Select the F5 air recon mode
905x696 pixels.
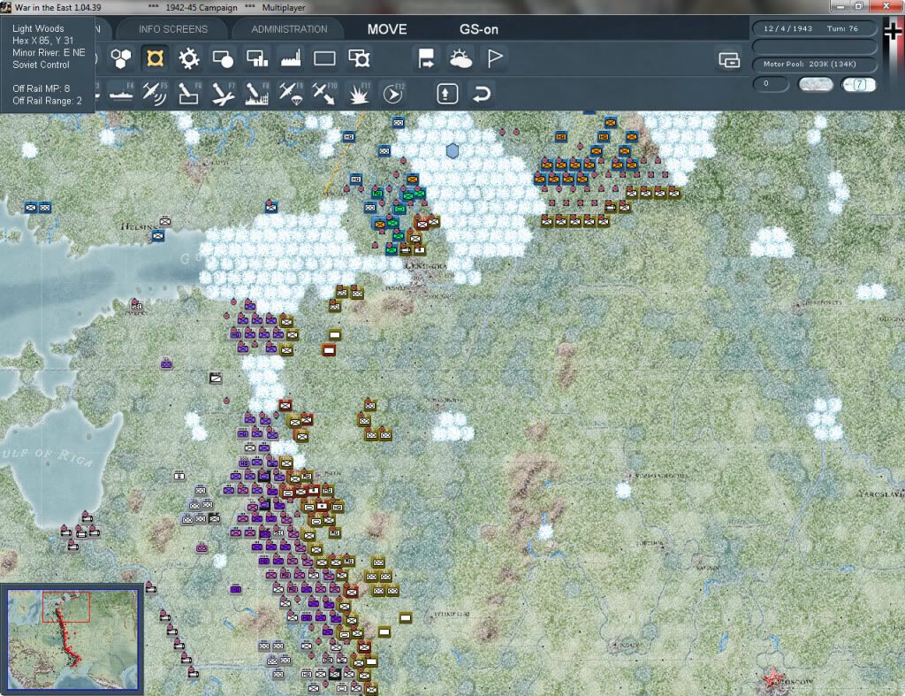pos(155,94)
